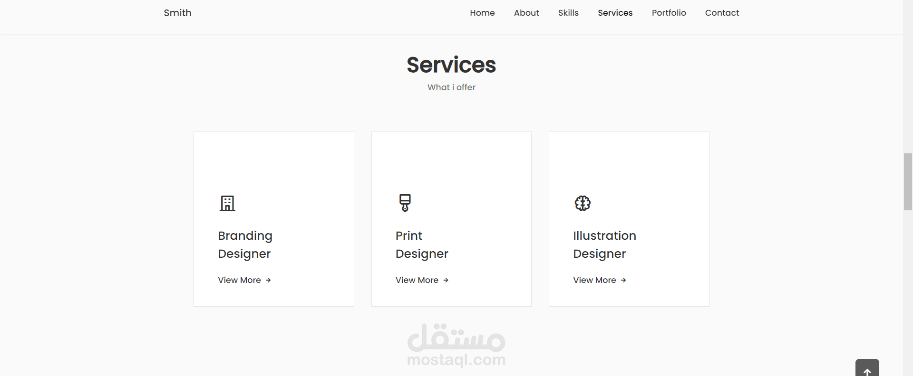Open the Portfolio nav link
The height and width of the screenshot is (376, 913).
pyautogui.click(x=669, y=13)
